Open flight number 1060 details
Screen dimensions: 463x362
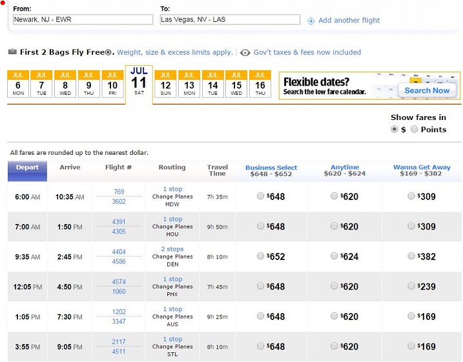[119, 292]
